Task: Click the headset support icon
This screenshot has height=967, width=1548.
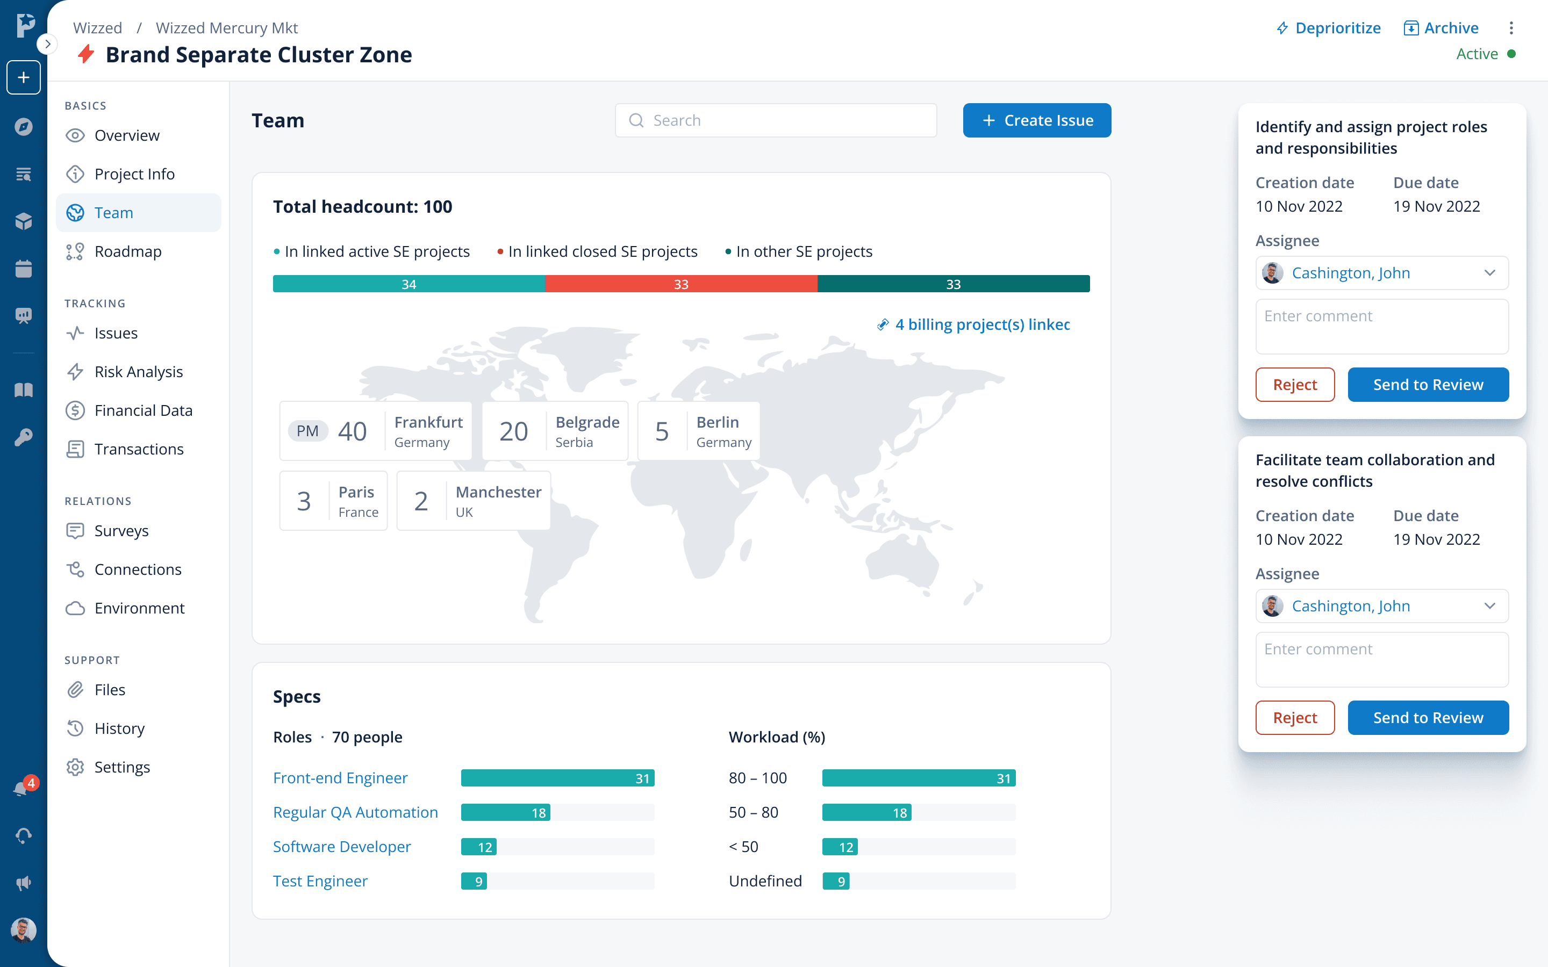Action: pos(24,836)
